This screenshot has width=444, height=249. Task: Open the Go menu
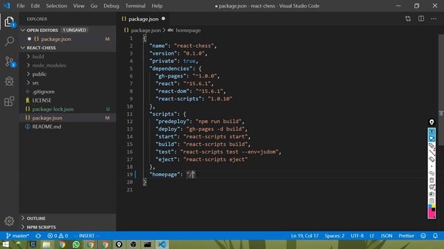tap(94, 6)
